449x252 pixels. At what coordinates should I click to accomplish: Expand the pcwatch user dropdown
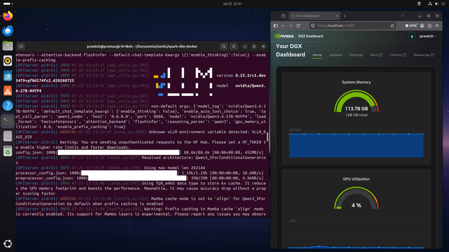pyautogui.click(x=428, y=36)
